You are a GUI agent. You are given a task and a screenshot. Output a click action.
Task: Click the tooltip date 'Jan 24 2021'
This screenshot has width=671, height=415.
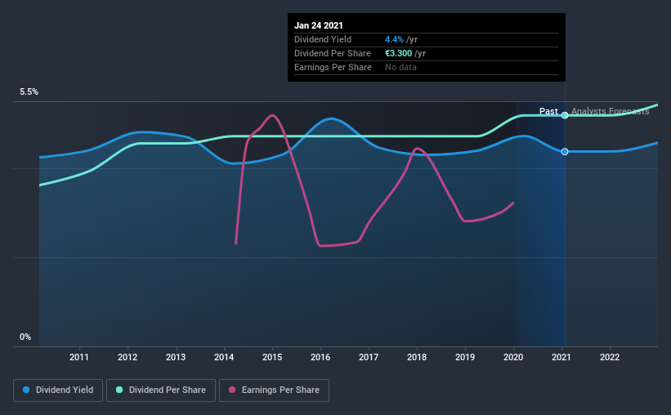click(319, 25)
